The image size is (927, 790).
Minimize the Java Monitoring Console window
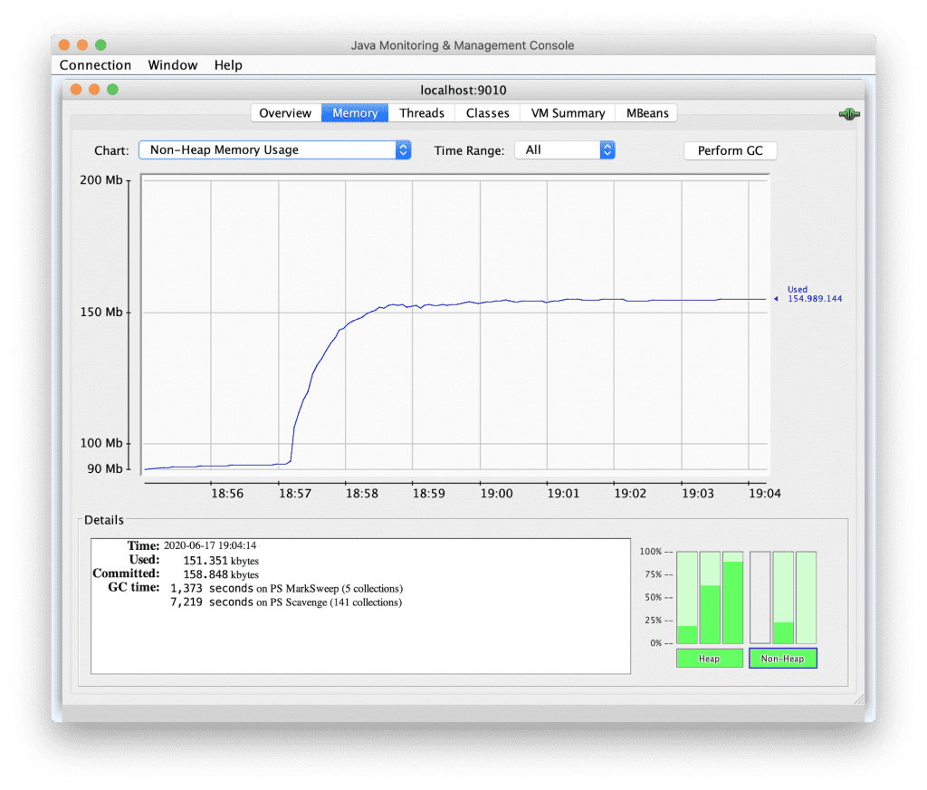pos(82,45)
